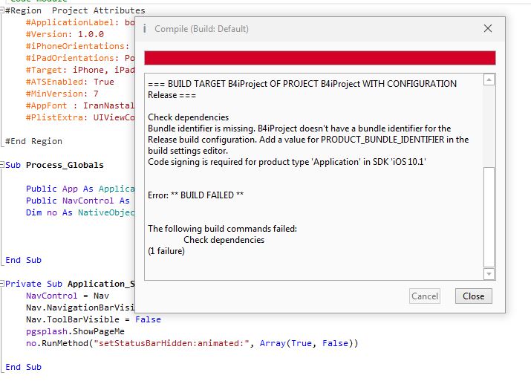Image resolution: width=531 pixels, height=384 pixels.
Task: Click the 'pgsplash.ShowPageMe' code line
Action: (x=75, y=331)
